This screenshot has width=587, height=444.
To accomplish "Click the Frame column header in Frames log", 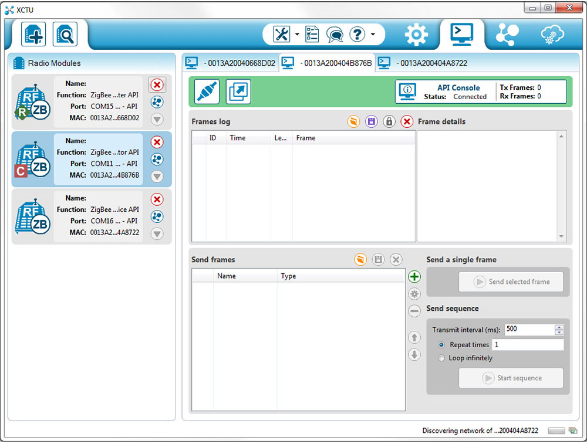I will (354, 138).
